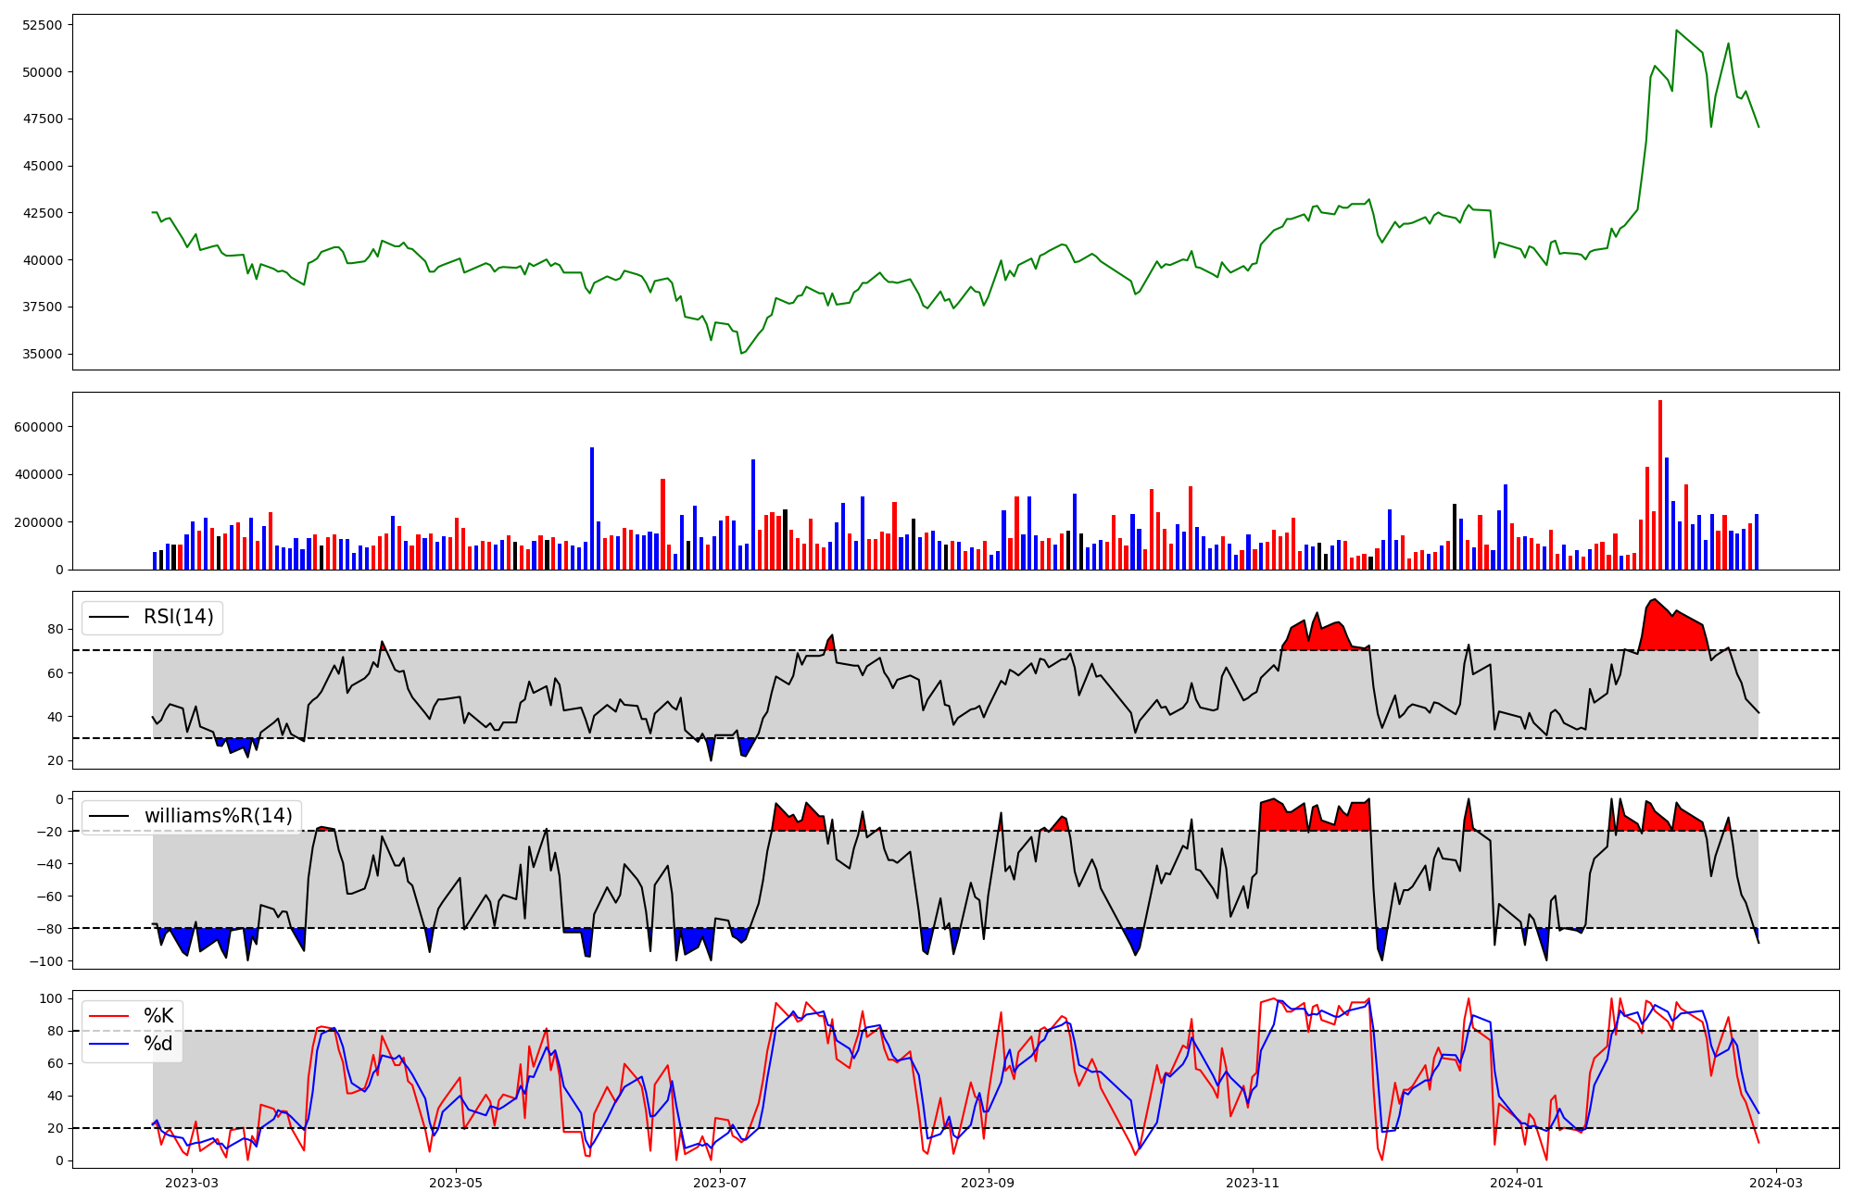Click the 100 label on stochastic axis

coord(52,998)
